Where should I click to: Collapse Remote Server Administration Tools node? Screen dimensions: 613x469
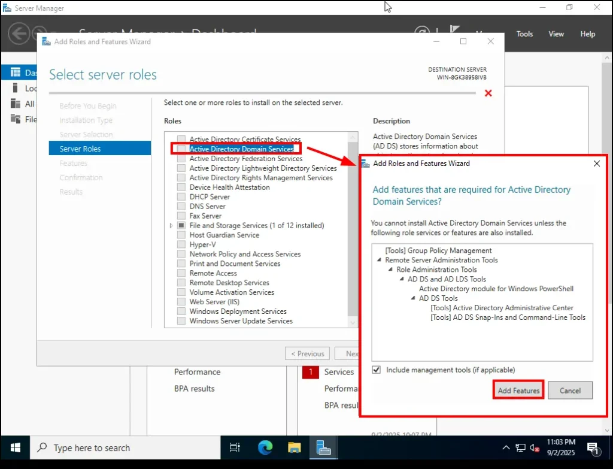coord(379,260)
